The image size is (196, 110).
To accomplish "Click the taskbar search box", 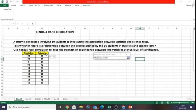I will pyautogui.click(x=32, y=107).
